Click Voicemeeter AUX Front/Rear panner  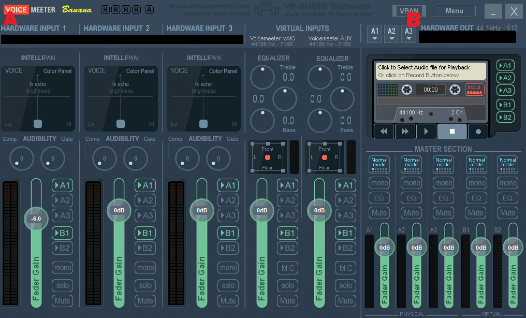click(325, 157)
